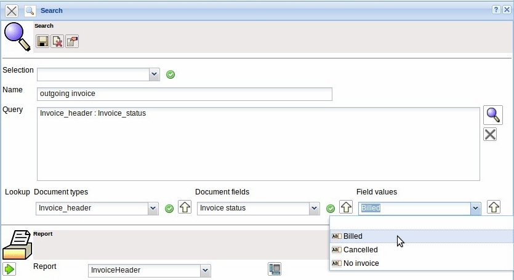Click into the Name text field
The height and width of the screenshot is (280, 514).
pyautogui.click(x=184, y=94)
